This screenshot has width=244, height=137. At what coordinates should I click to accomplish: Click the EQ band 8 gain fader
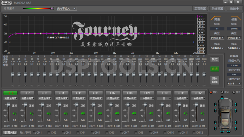57,74
